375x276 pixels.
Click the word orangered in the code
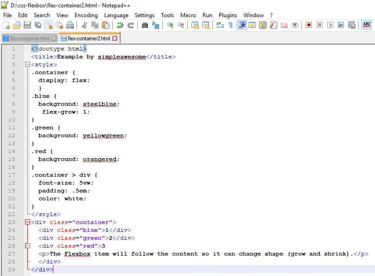tap(100, 159)
